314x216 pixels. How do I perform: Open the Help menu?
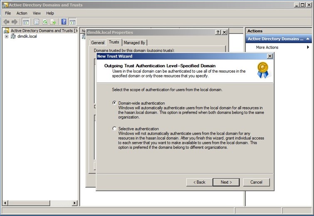point(50,13)
